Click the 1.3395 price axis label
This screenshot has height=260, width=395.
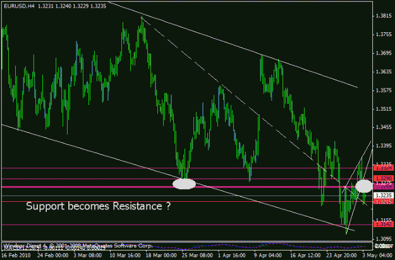pos(384,145)
